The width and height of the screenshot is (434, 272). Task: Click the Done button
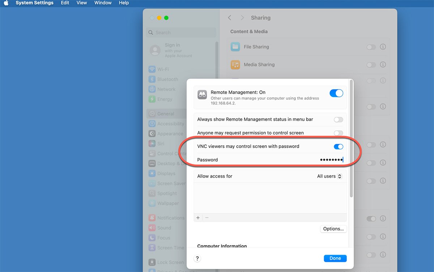335,258
